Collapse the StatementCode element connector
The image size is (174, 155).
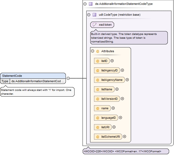(x=68, y=78)
